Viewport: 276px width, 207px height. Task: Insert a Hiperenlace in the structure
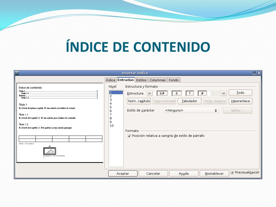point(240,101)
